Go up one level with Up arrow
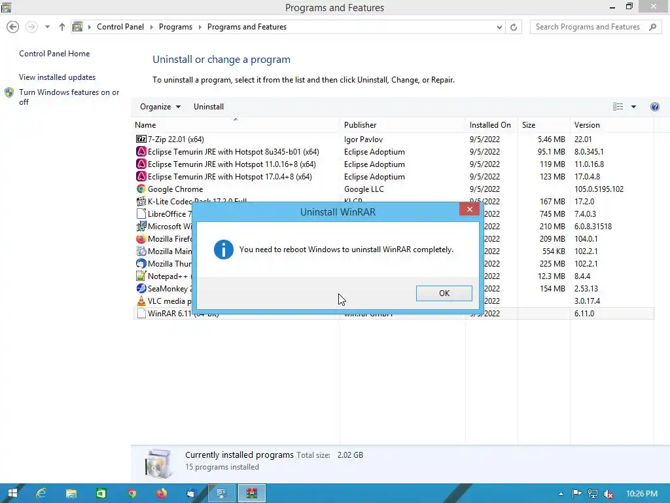The width and height of the screenshot is (670, 503). [62, 27]
